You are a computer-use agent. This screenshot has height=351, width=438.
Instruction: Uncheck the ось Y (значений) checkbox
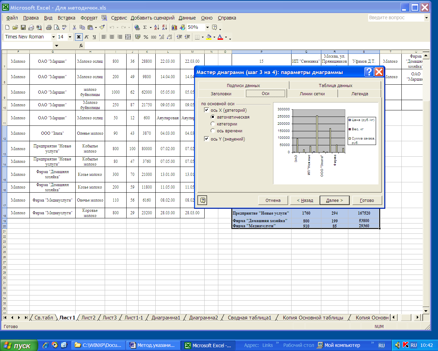206,139
